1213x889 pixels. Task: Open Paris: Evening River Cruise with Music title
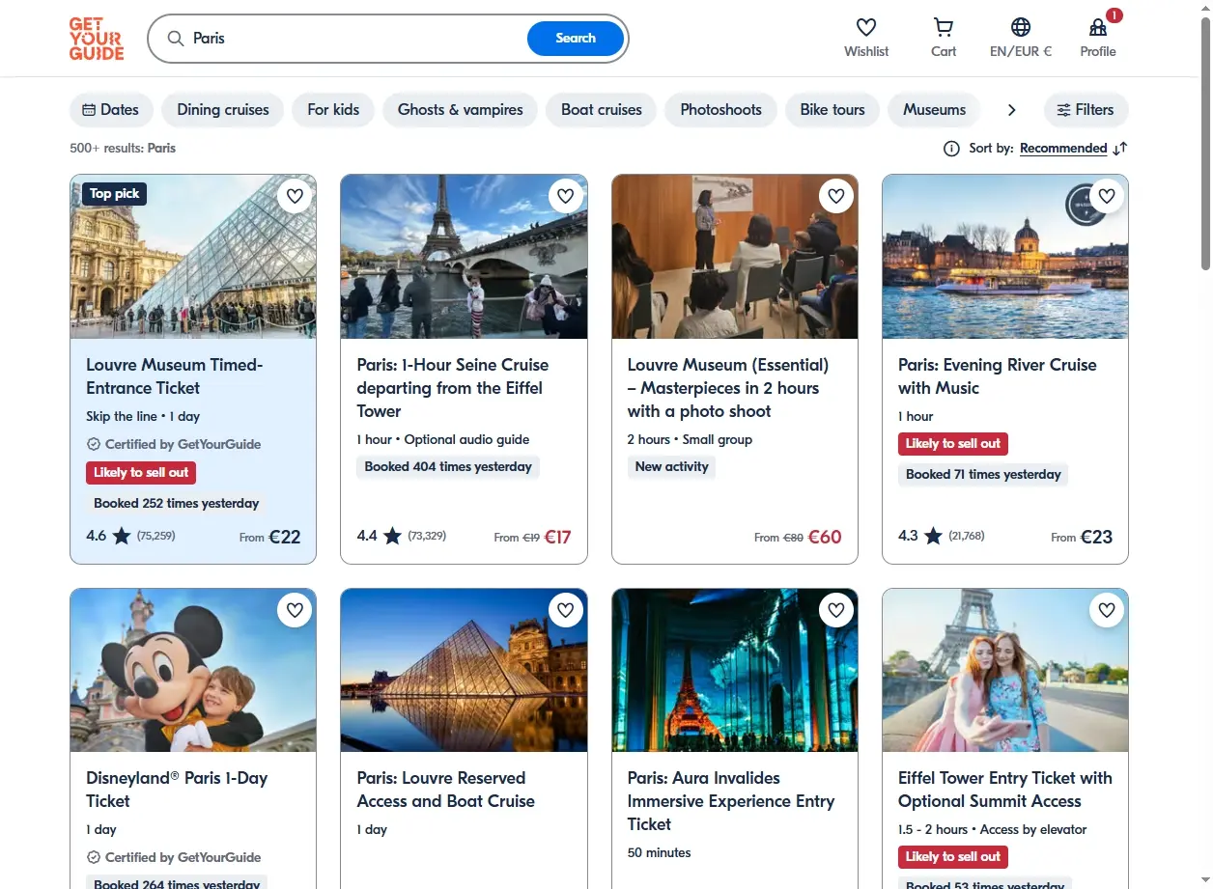pyautogui.click(x=998, y=376)
